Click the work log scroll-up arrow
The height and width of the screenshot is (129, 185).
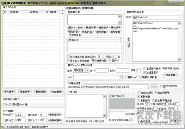[x=105, y=97]
